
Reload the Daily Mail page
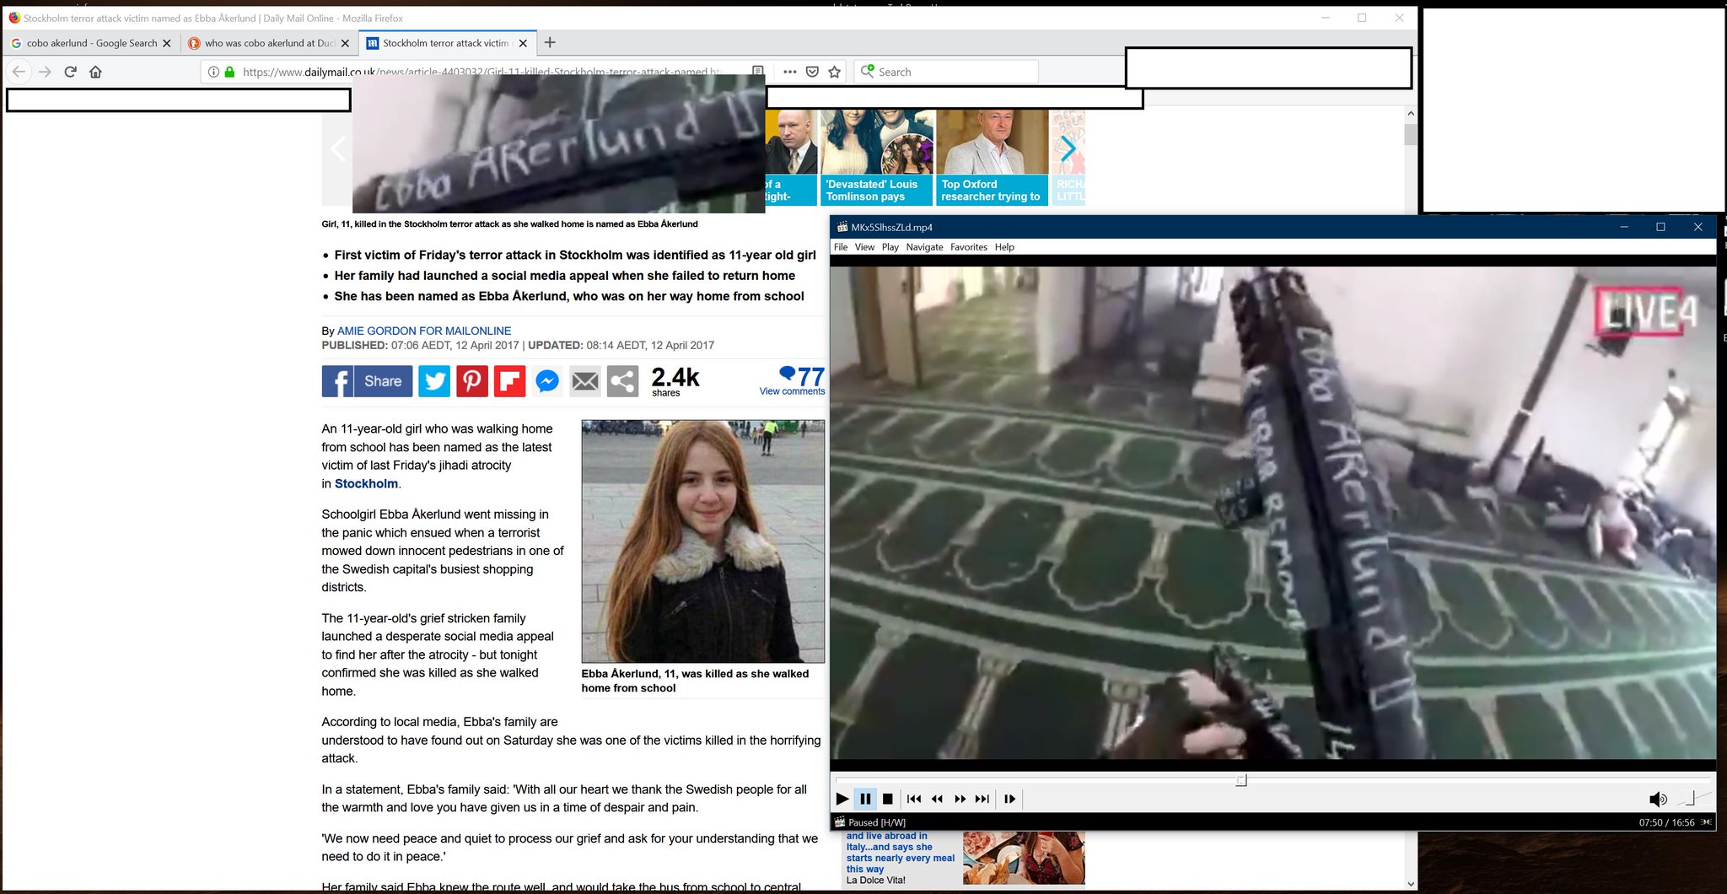[x=71, y=72]
